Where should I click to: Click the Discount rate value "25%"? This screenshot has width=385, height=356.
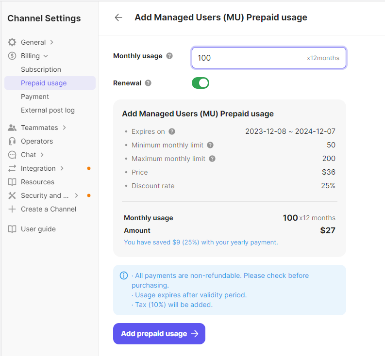pyautogui.click(x=328, y=186)
